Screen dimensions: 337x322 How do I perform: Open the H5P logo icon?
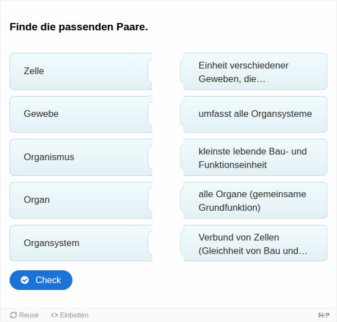324,315
